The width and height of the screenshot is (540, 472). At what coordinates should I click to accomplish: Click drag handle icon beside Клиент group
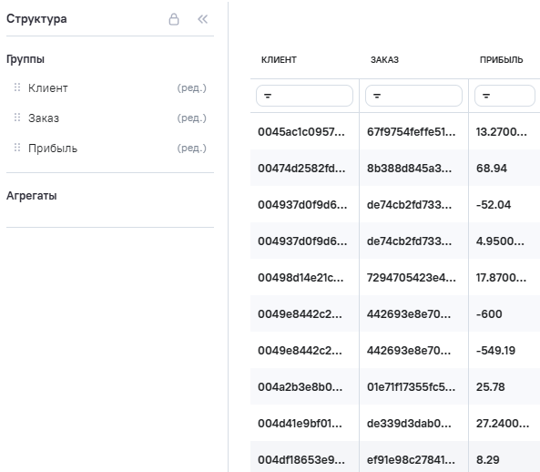17,87
